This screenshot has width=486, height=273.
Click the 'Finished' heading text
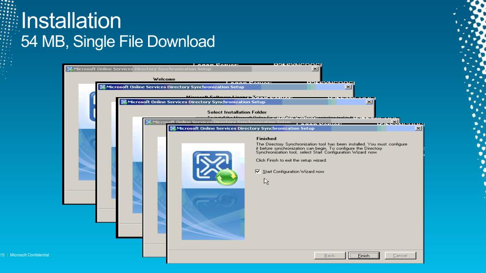click(x=266, y=139)
